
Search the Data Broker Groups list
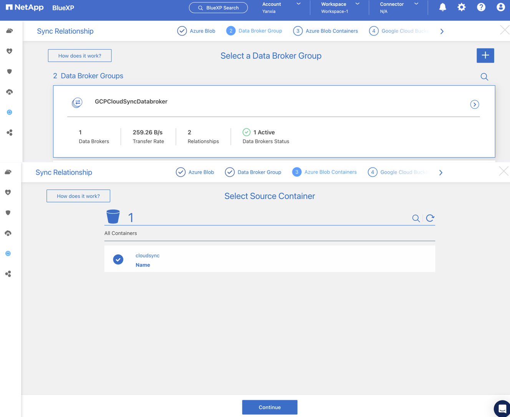484,77
